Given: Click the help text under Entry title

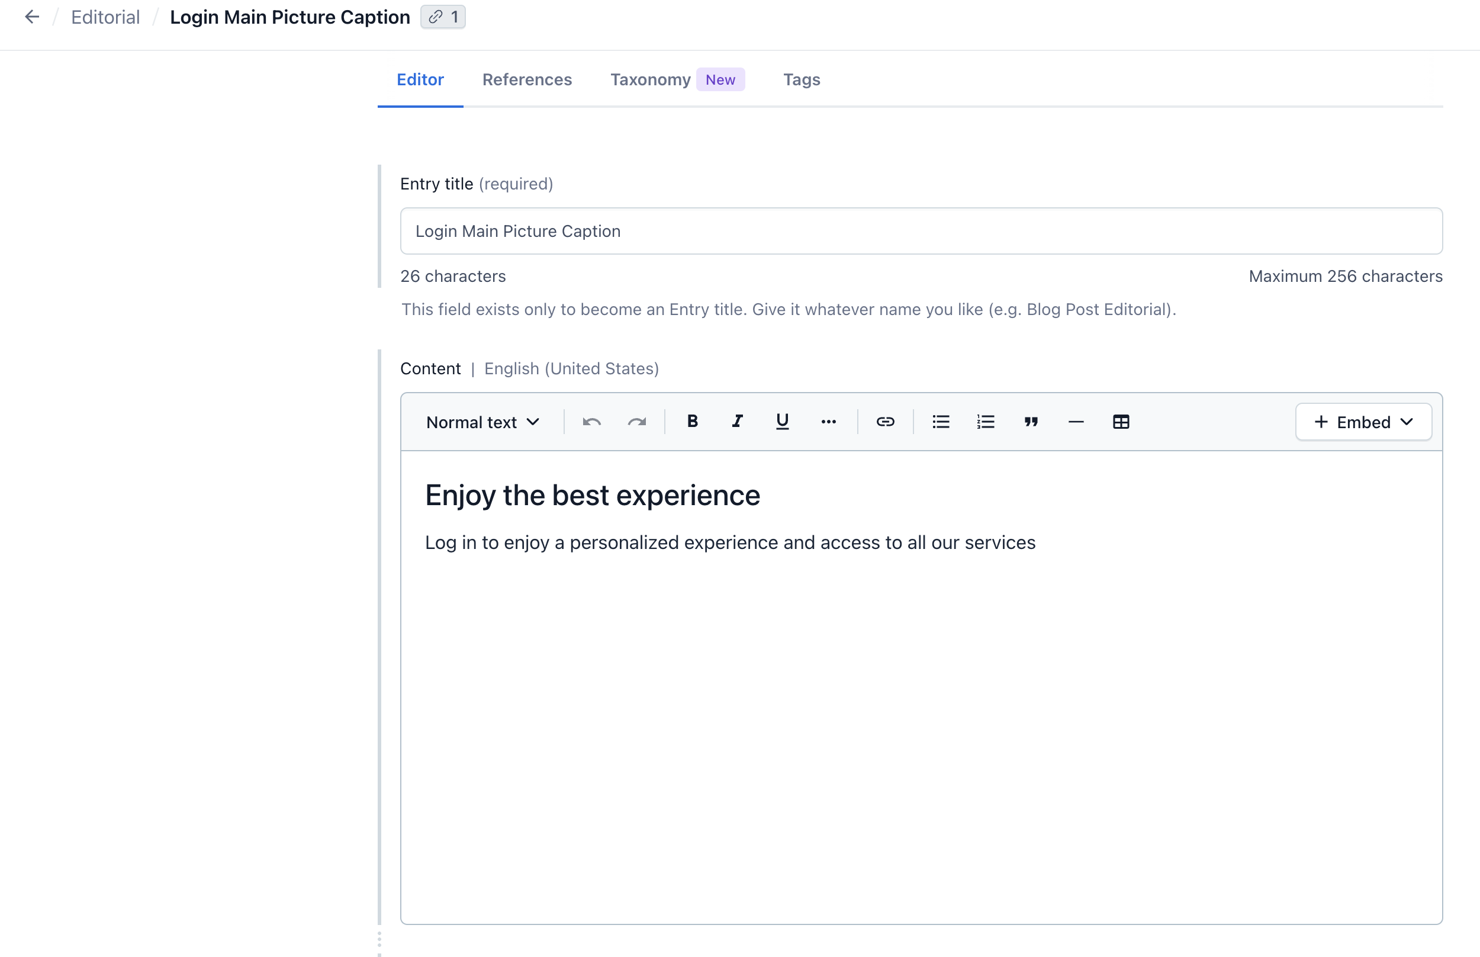Looking at the screenshot, I should [x=789, y=310].
